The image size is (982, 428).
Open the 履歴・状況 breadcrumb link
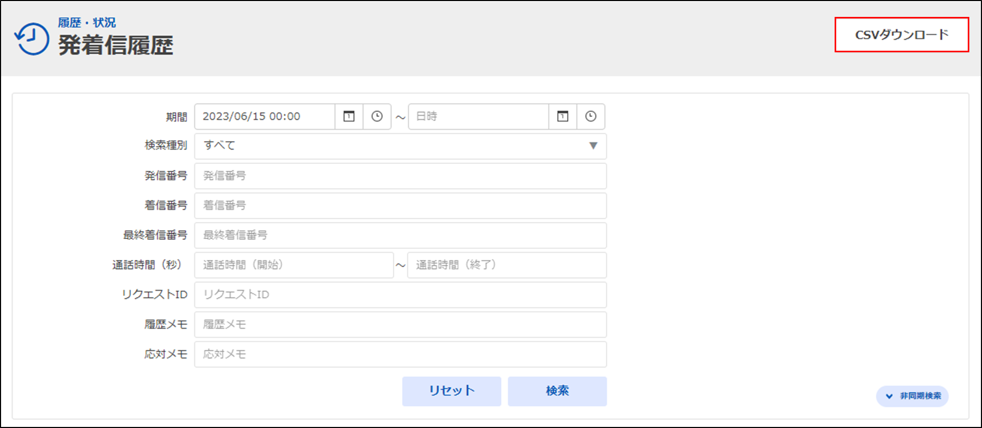(87, 23)
